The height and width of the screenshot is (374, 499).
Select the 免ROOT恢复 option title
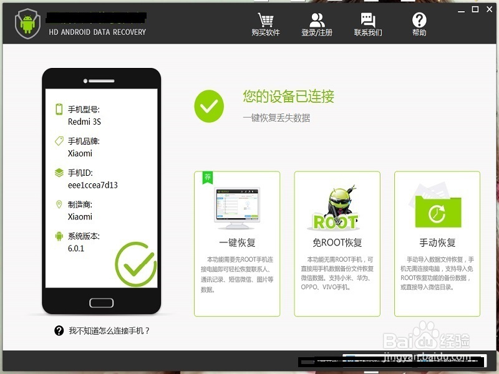(x=337, y=242)
